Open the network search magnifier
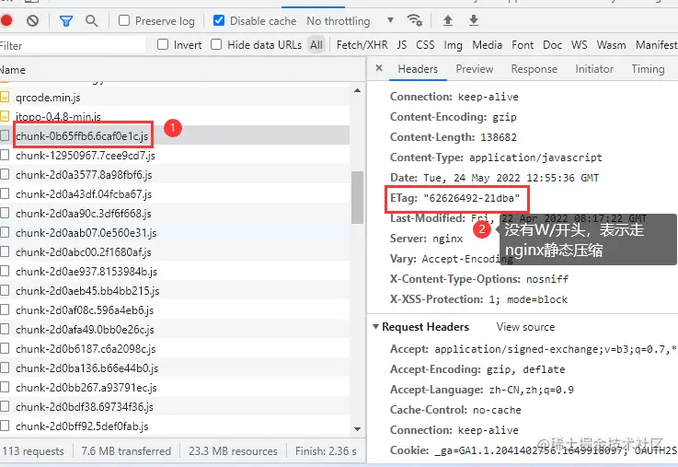 92,20
